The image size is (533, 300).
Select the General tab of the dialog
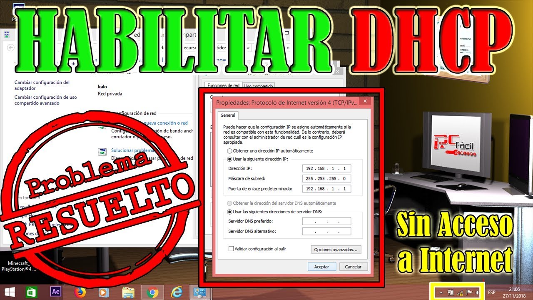228,115
